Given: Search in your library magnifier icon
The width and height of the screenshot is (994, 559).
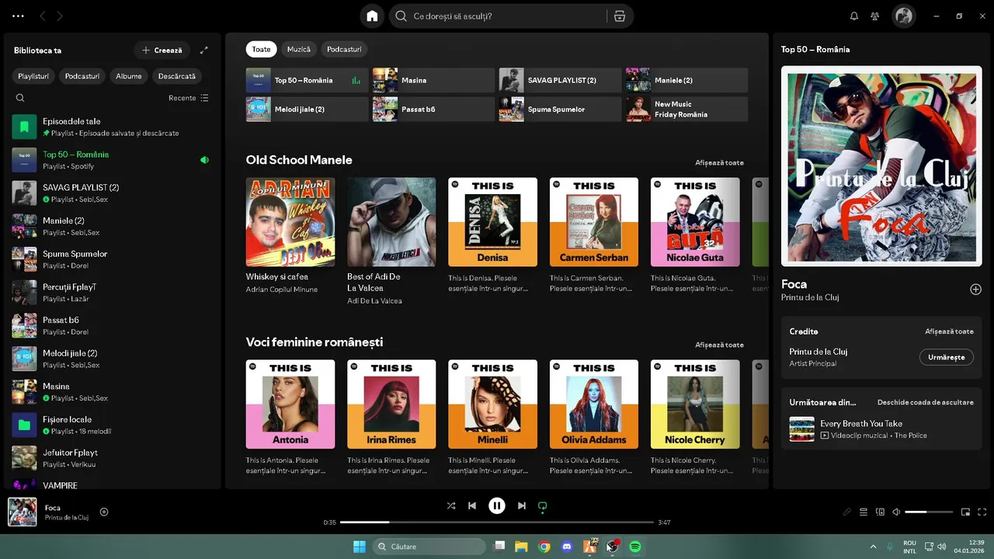Looking at the screenshot, I should point(20,98).
